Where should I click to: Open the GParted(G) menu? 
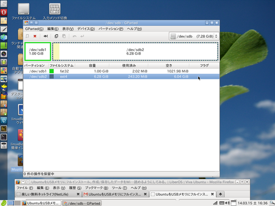(x=34, y=29)
